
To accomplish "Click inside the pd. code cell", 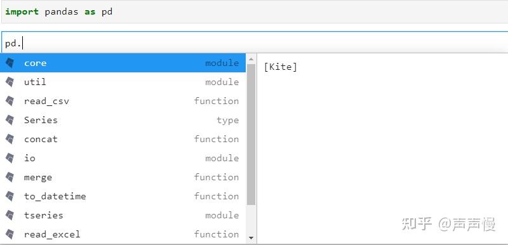I will point(255,43).
